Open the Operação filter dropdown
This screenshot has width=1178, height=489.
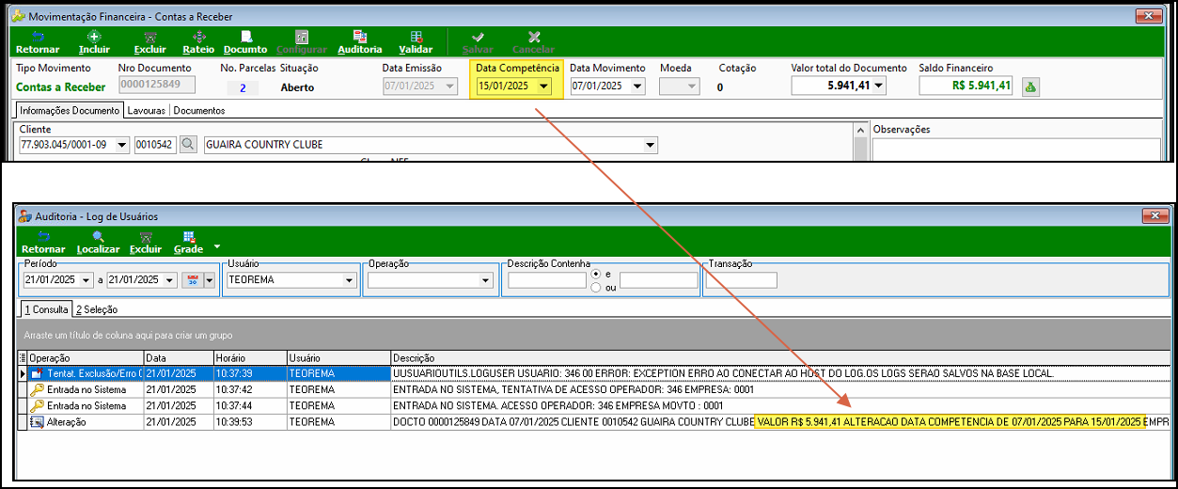485,280
